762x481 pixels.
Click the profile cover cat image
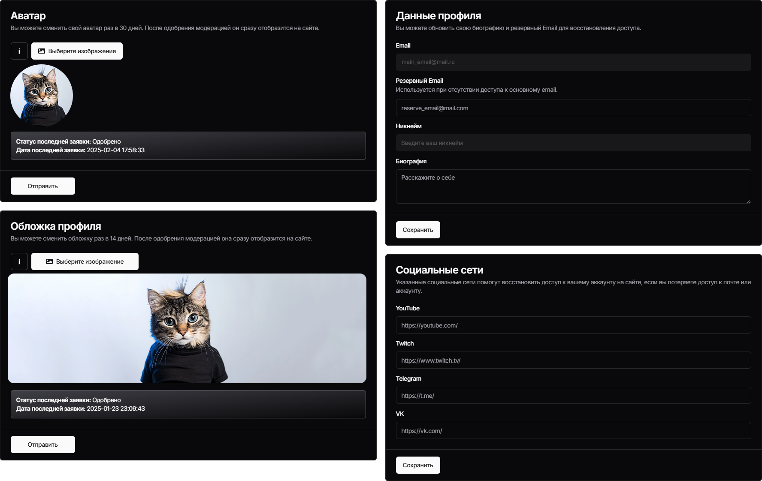(187, 328)
